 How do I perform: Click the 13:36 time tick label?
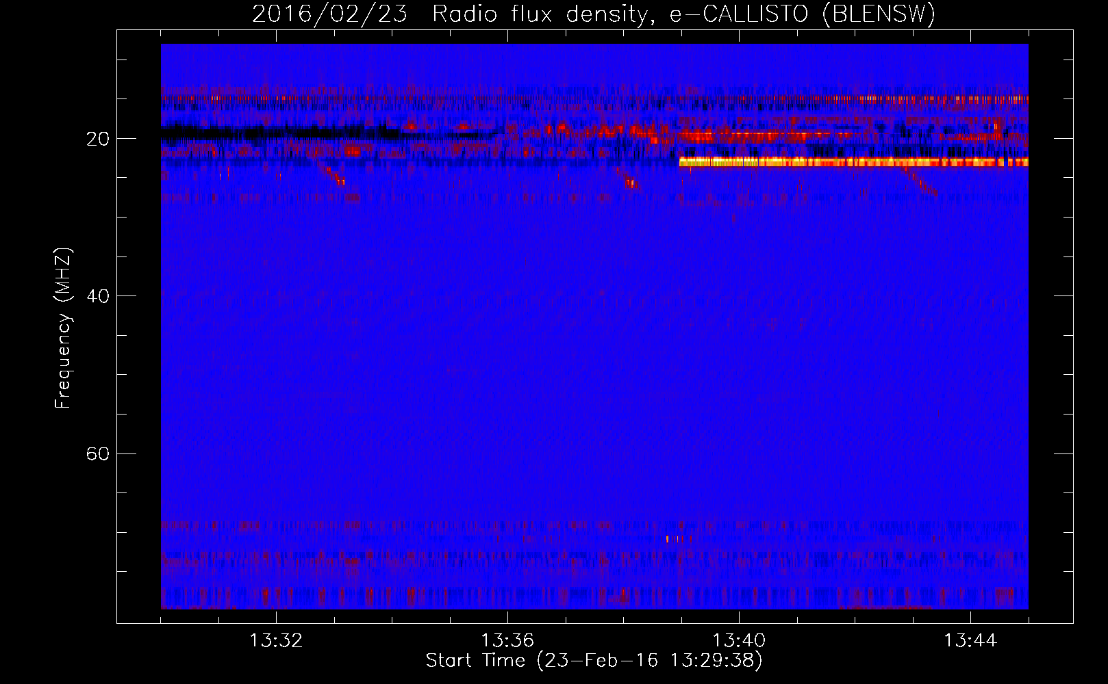coord(507,641)
